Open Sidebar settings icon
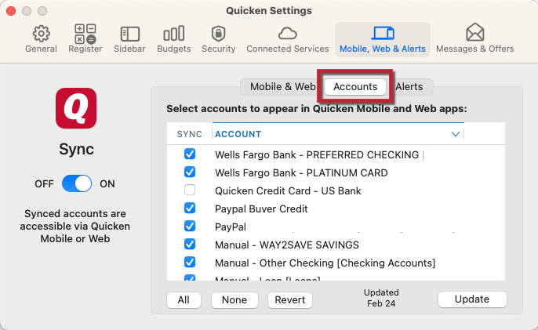This screenshot has height=330, width=538. pos(129,34)
